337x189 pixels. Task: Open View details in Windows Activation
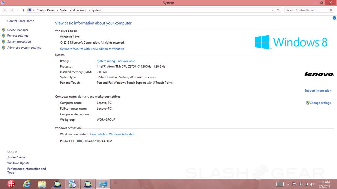click(112, 134)
